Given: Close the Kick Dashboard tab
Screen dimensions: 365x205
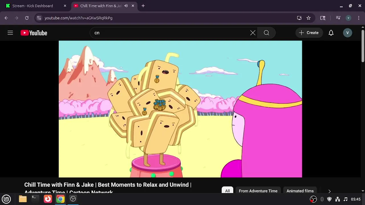Looking at the screenshot, I should point(65,6).
